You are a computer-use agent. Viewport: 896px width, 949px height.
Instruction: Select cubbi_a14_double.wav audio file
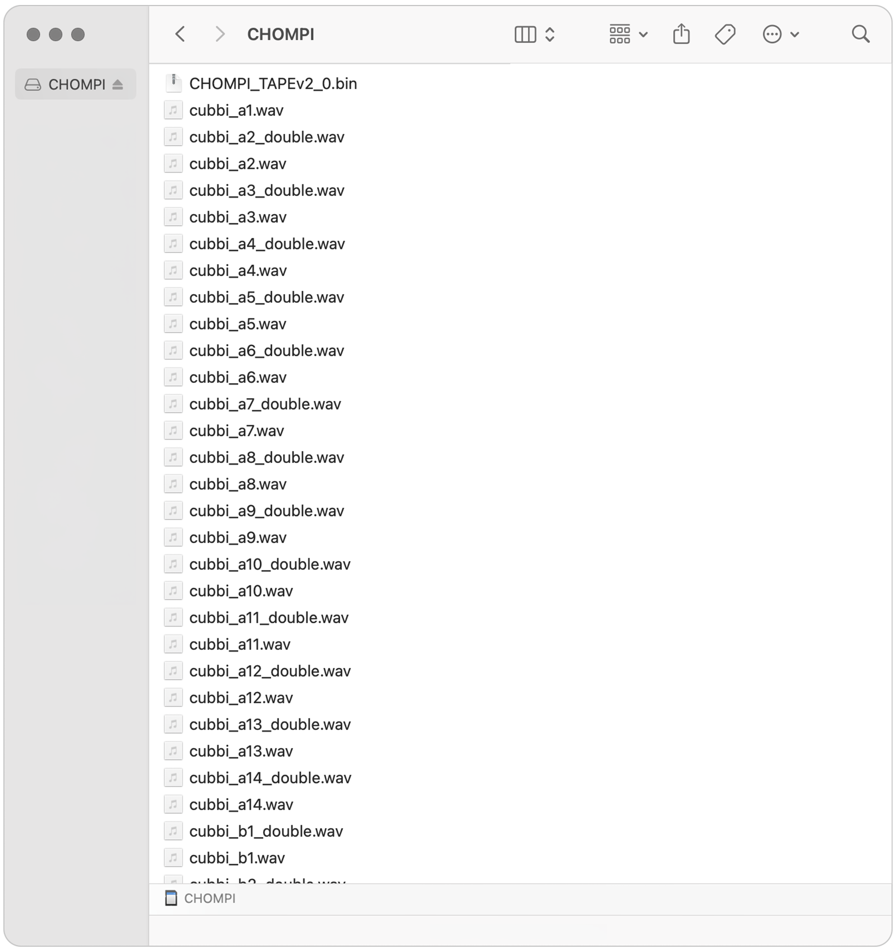(x=270, y=778)
